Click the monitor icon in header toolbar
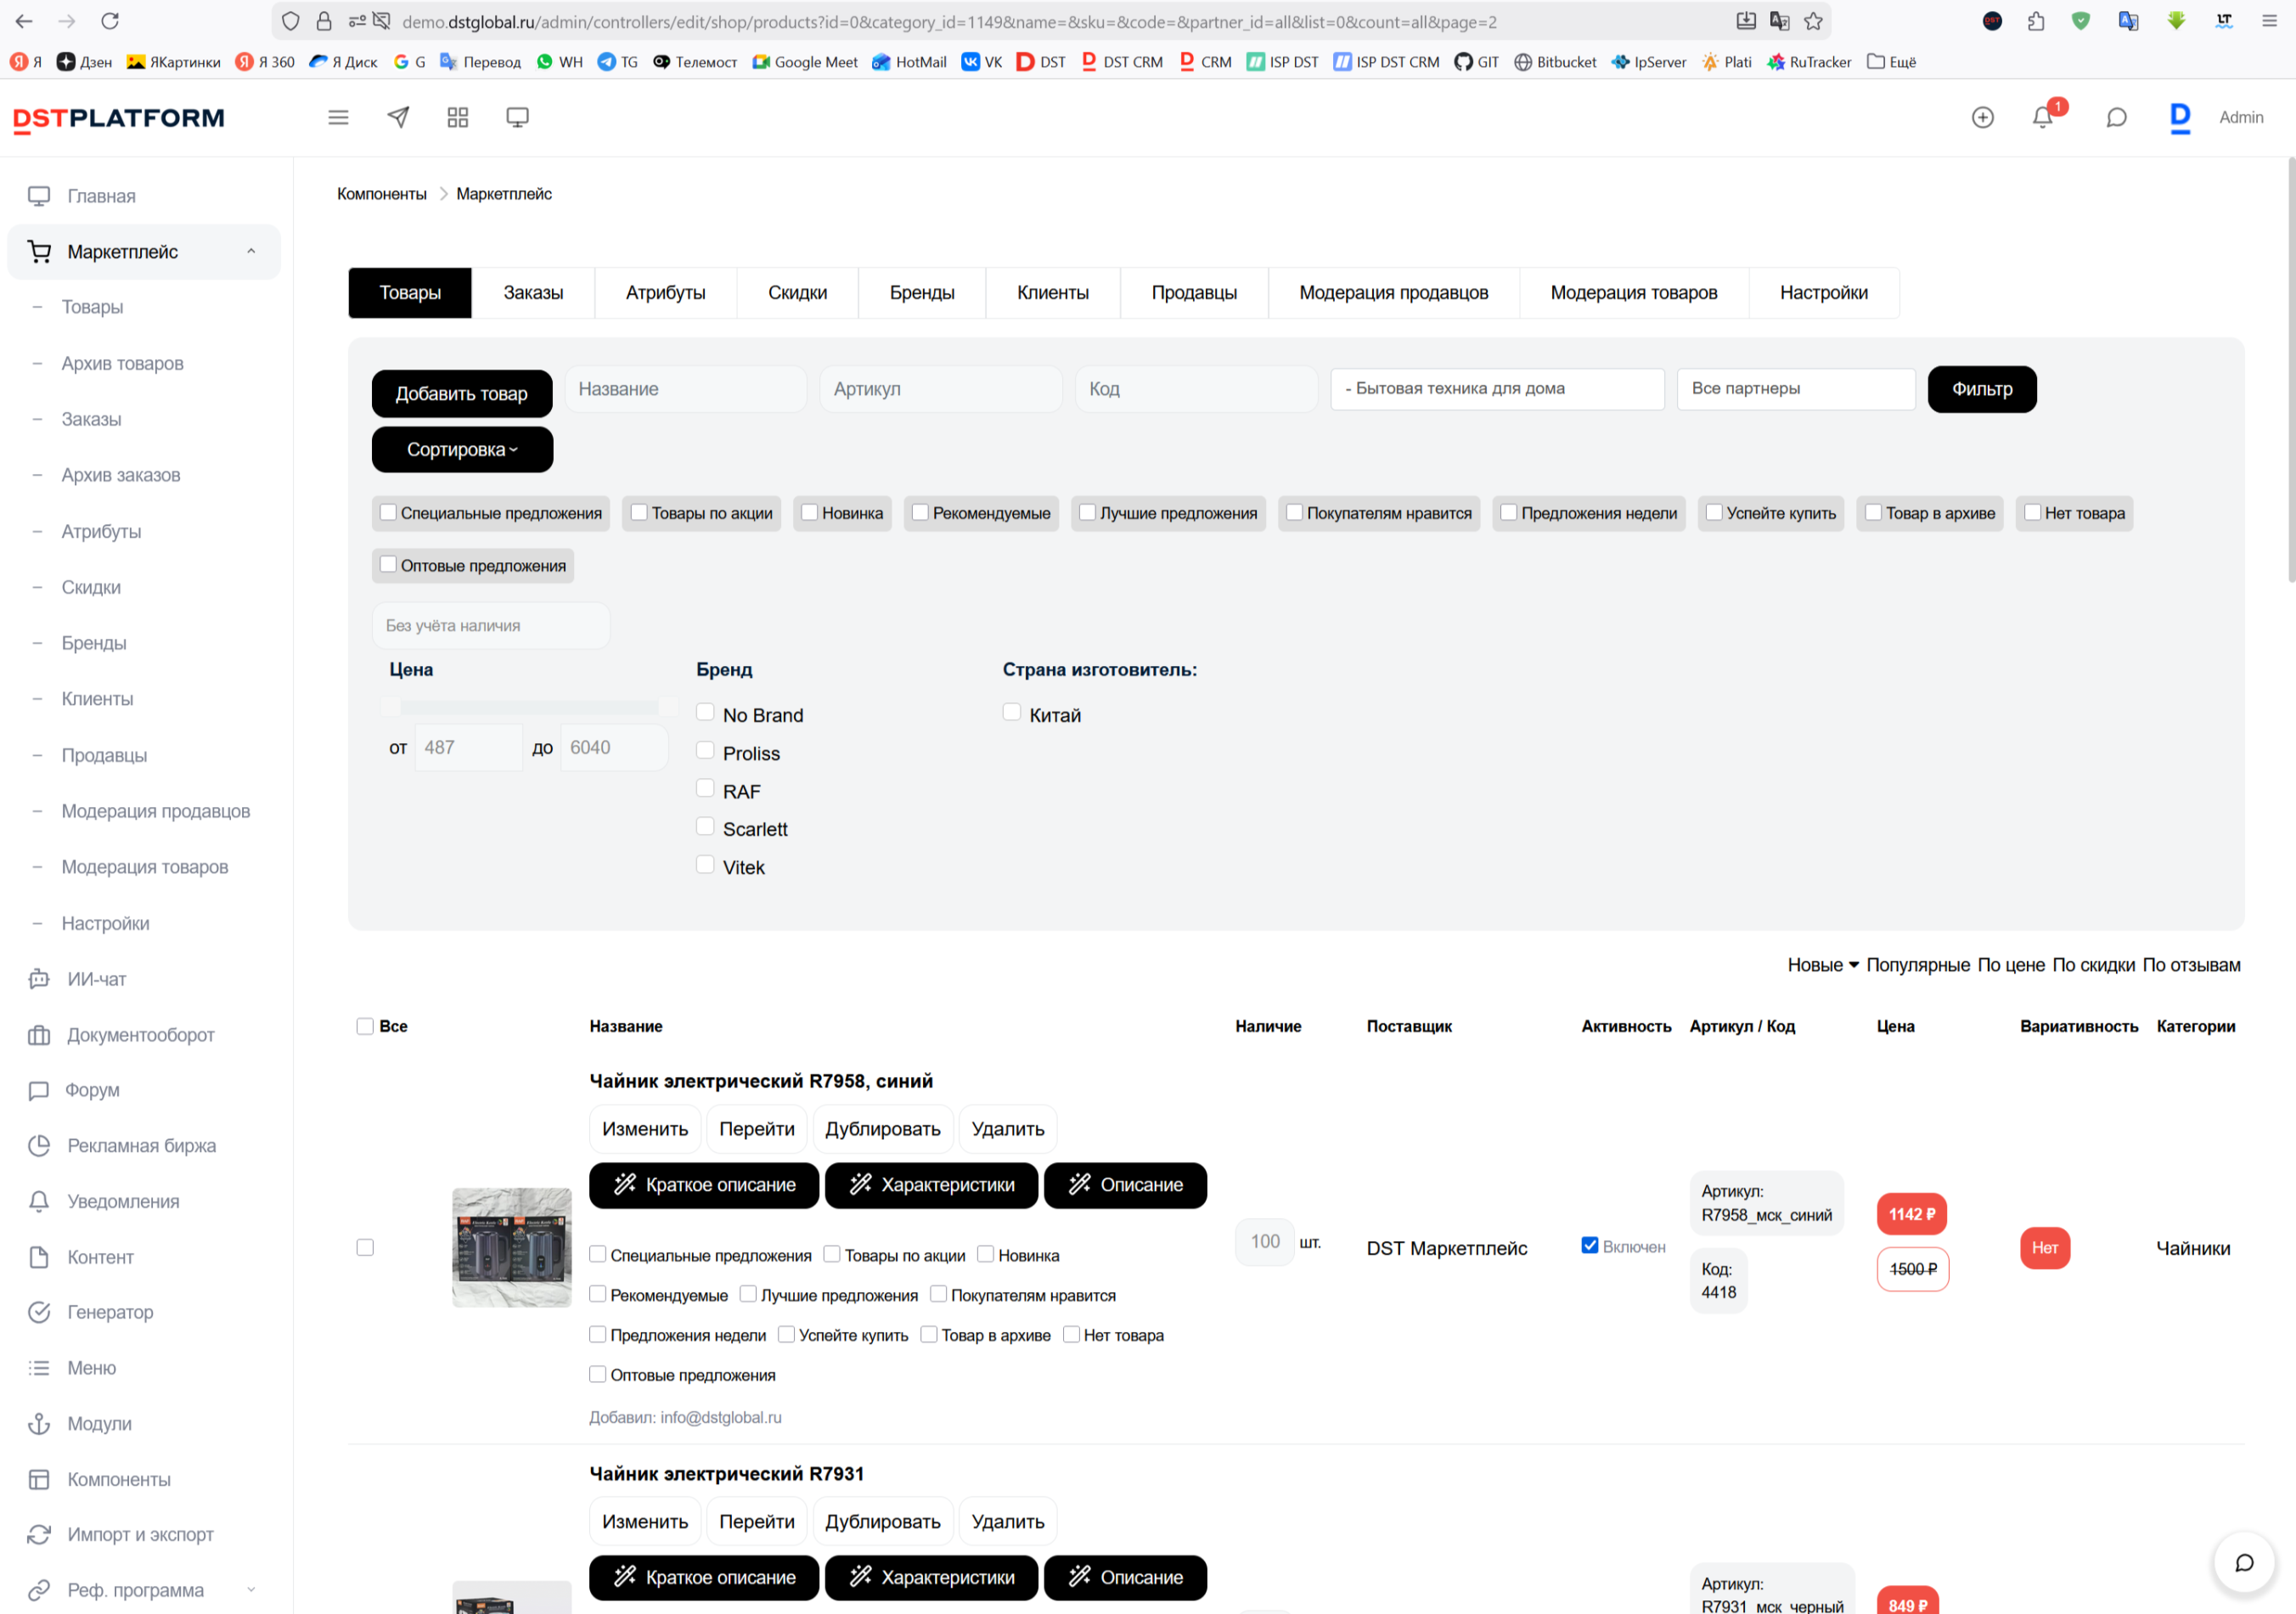Image resolution: width=2296 pixels, height=1614 pixels. [517, 117]
